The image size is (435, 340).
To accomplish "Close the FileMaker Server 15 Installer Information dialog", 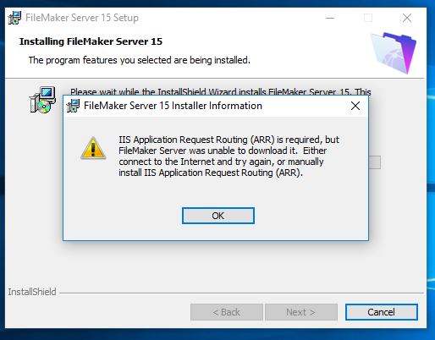I will click(355, 106).
